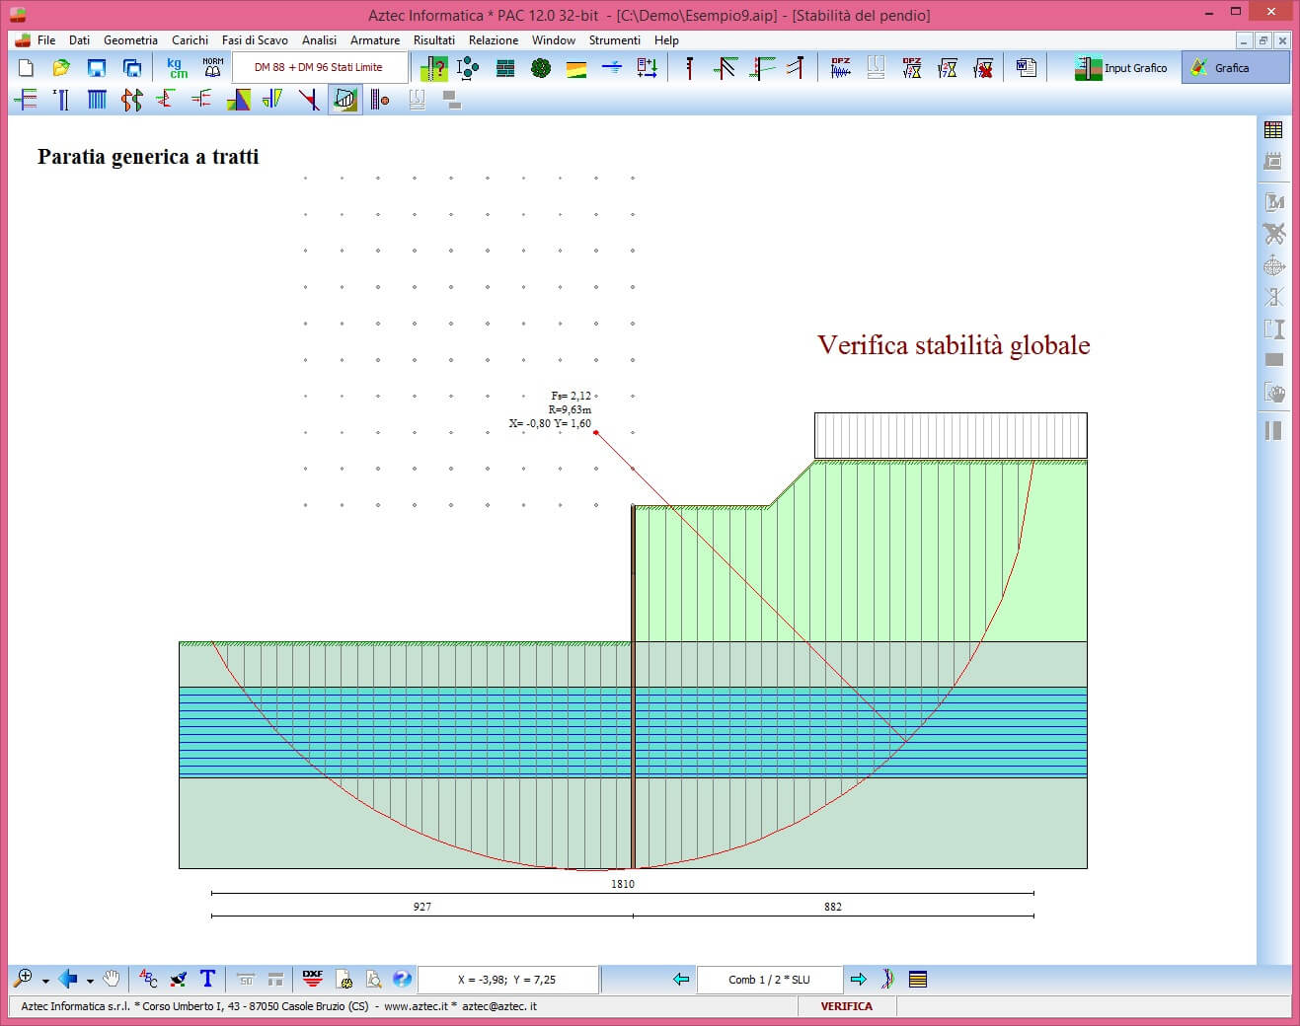Open the Fasi di Scavo menu
The width and height of the screenshot is (1300, 1026).
pos(255,40)
